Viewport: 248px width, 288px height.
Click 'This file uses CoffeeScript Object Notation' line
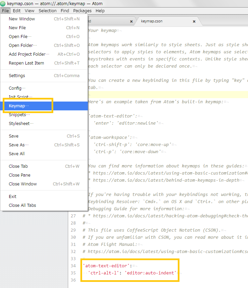pyautogui.click(x=151, y=230)
